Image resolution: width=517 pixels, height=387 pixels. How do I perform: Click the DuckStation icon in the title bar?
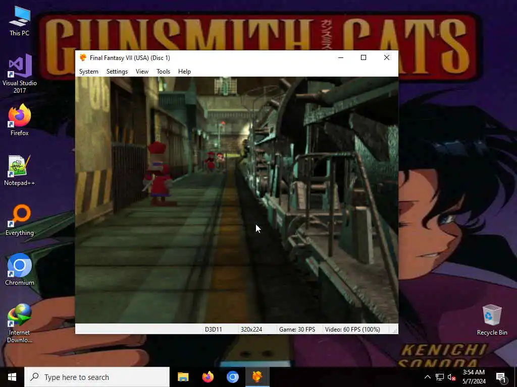83,57
